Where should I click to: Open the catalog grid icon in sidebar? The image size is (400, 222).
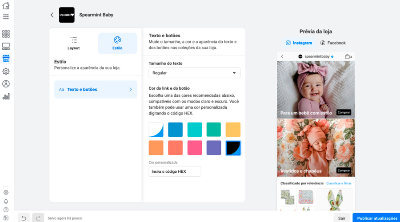pyautogui.click(x=6, y=34)
